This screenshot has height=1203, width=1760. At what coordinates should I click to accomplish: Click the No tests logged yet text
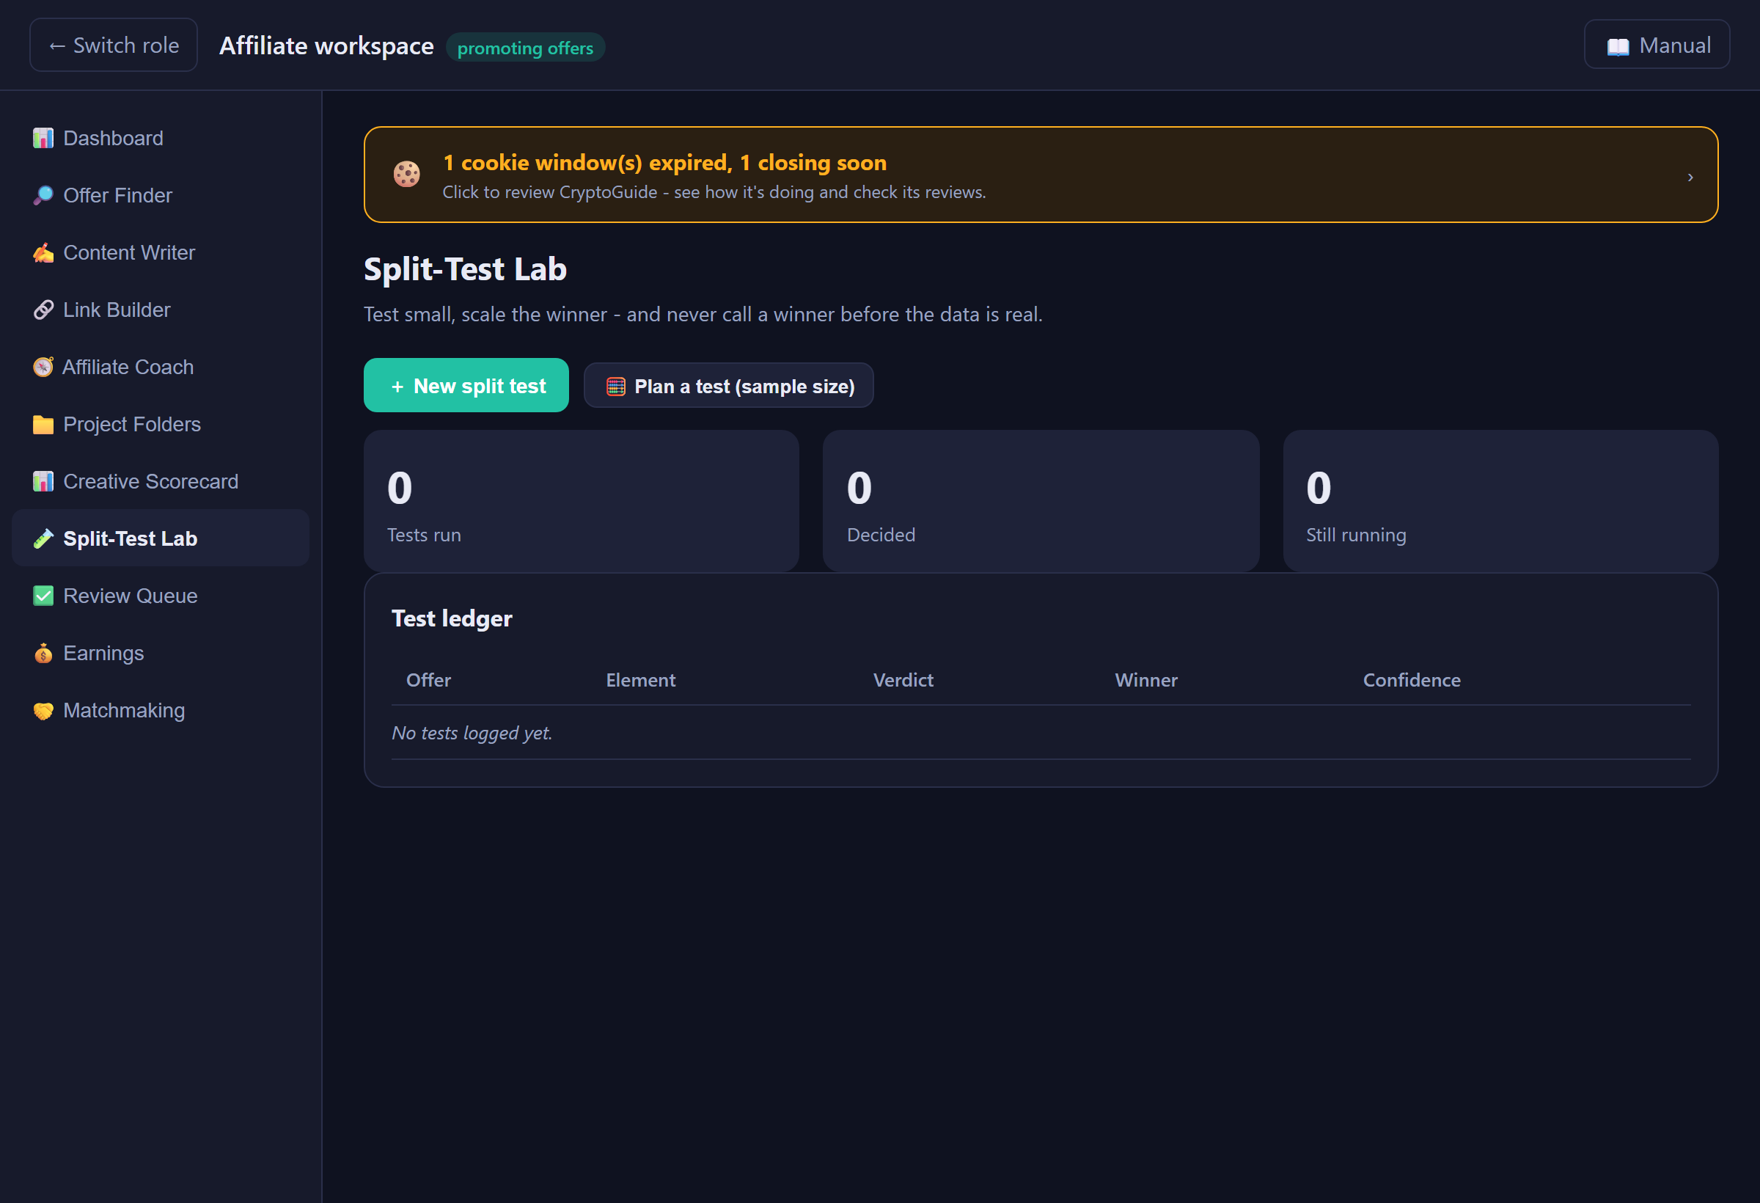[x=472, y=733]
